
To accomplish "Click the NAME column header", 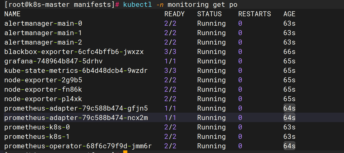I will coord(12,14).
